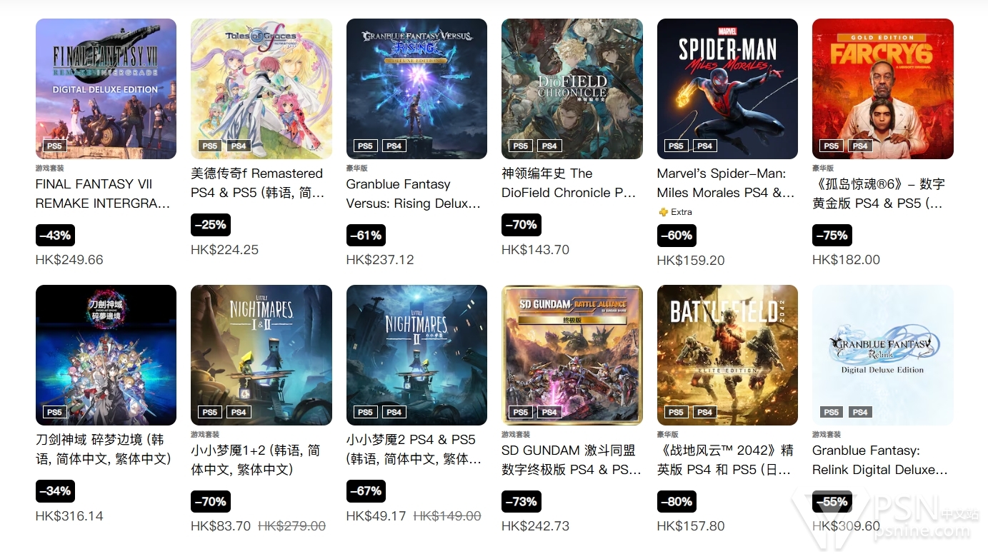Open Final Fantasy VII Remake Intergrade cover

click(x=106, y=89)
